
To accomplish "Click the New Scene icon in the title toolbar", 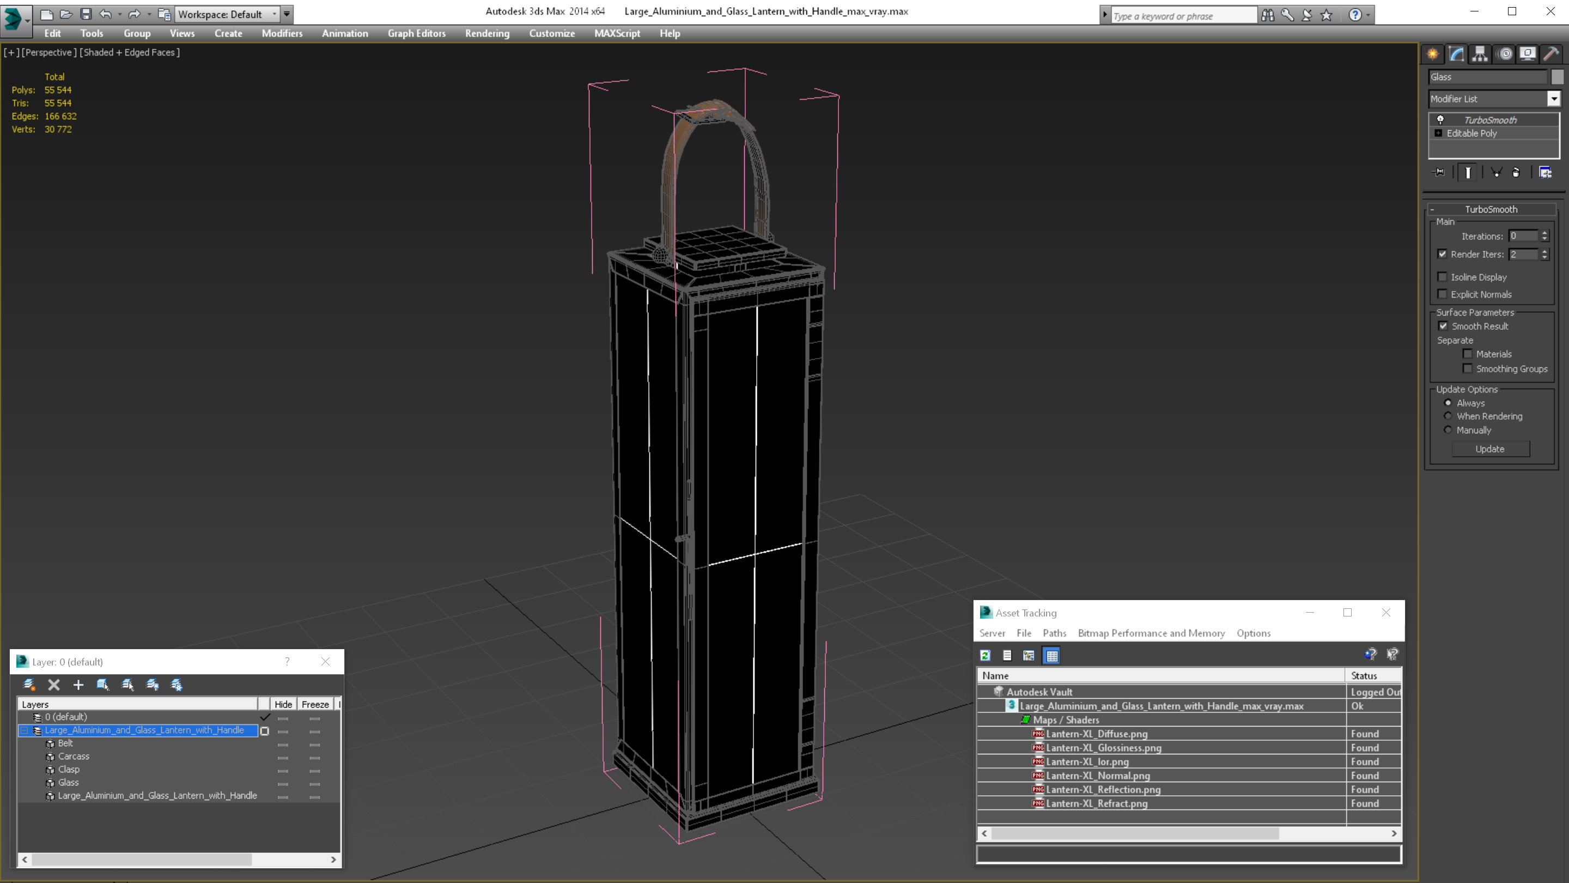I will tap(46, 14).
